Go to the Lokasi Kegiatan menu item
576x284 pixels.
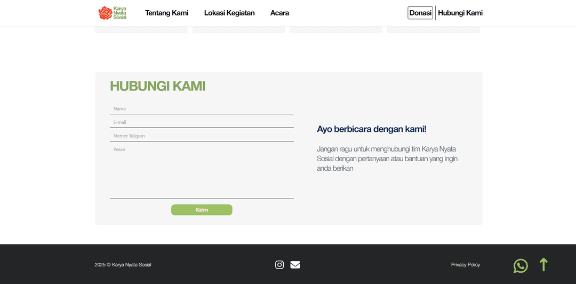(x=229, y=13)
